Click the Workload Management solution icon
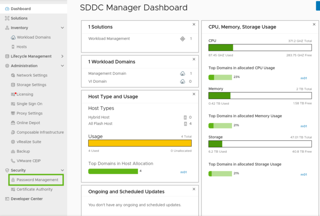The width and height of the screenshot is (320, 216). coord(182,39)
